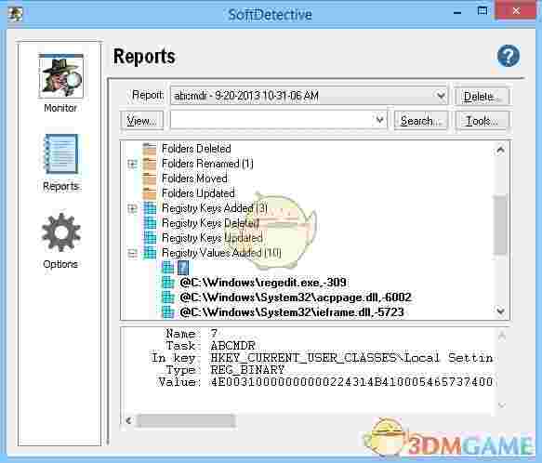
Task: Click the details pane horizontal scrollbar thumb
Action: click(186, 420)
